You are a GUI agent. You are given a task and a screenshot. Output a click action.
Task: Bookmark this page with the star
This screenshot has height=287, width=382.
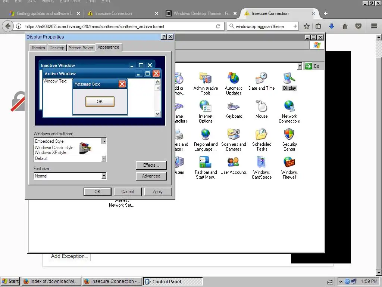[307, 26]
